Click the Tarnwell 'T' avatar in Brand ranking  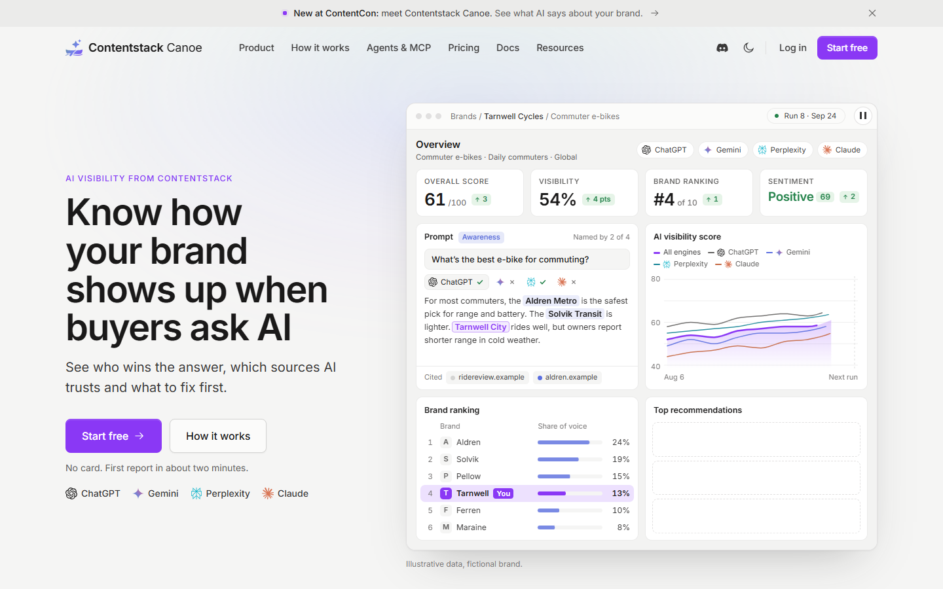click(446, 493)
